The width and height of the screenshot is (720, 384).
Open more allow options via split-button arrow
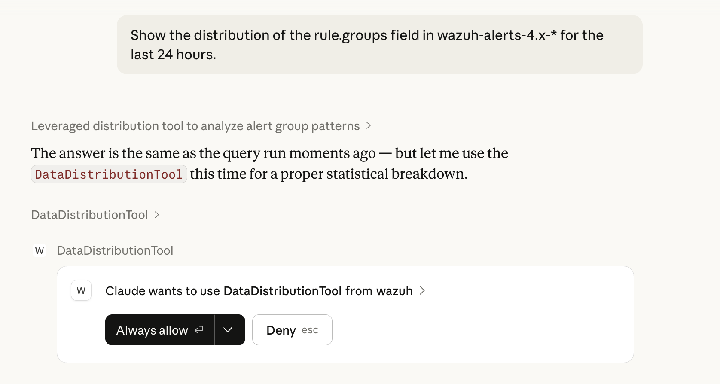click(229, 330)
